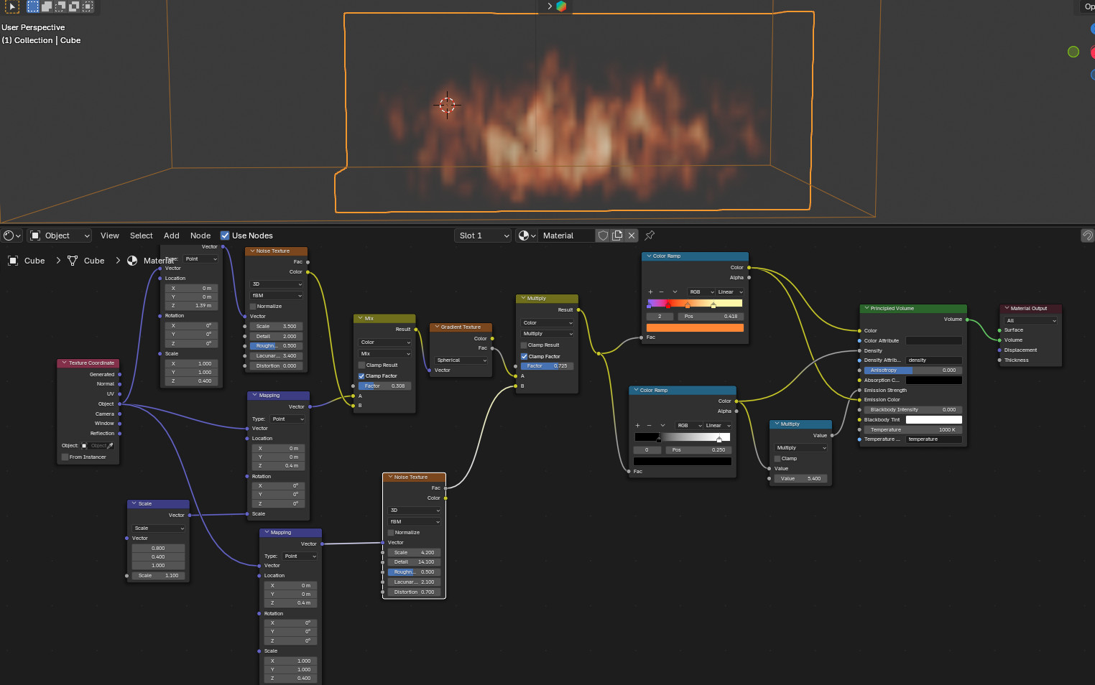Click the Material name field in the header
Screen dimensions: 1095x685
pos(567,236)
